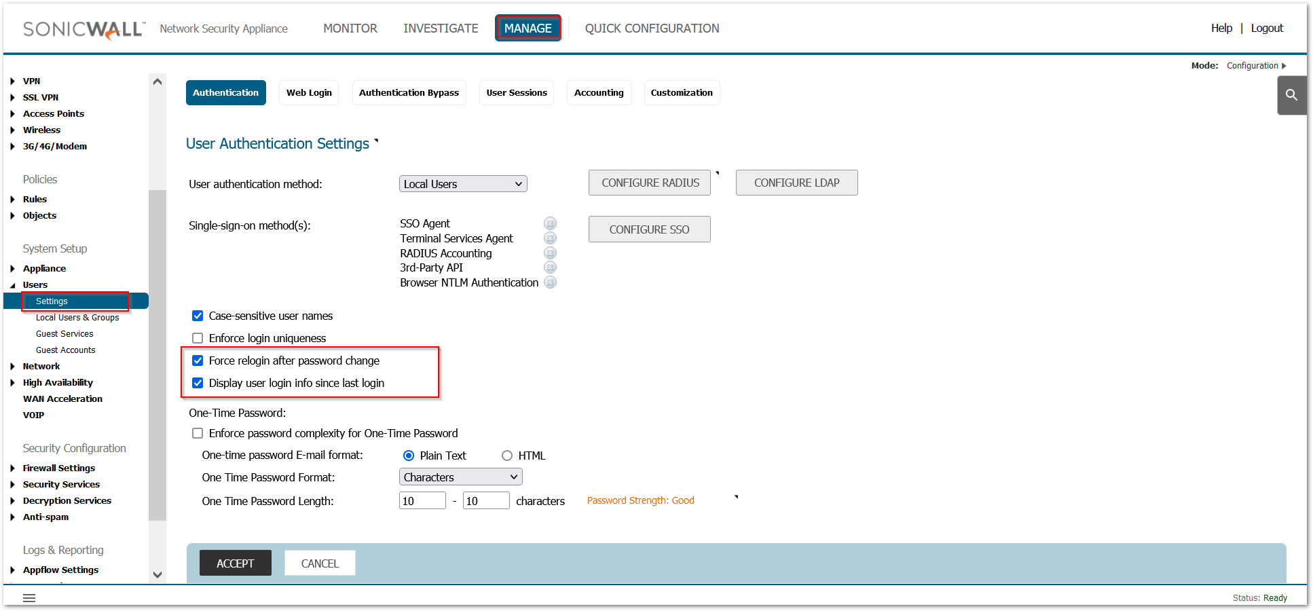Enable Enforce password complexity for One-Time Password
This screenshot has width=1313, height=611.
(198, 433)
